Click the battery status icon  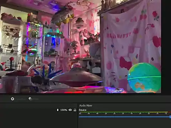[x=58, y=110]
